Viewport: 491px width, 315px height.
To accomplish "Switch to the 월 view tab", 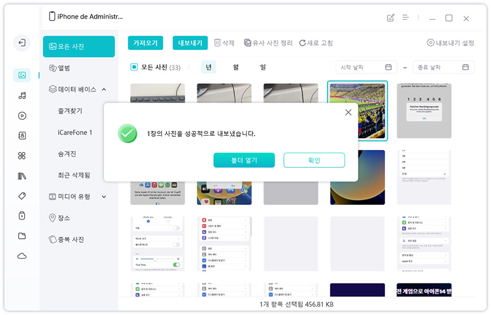I will pos(236,67).
